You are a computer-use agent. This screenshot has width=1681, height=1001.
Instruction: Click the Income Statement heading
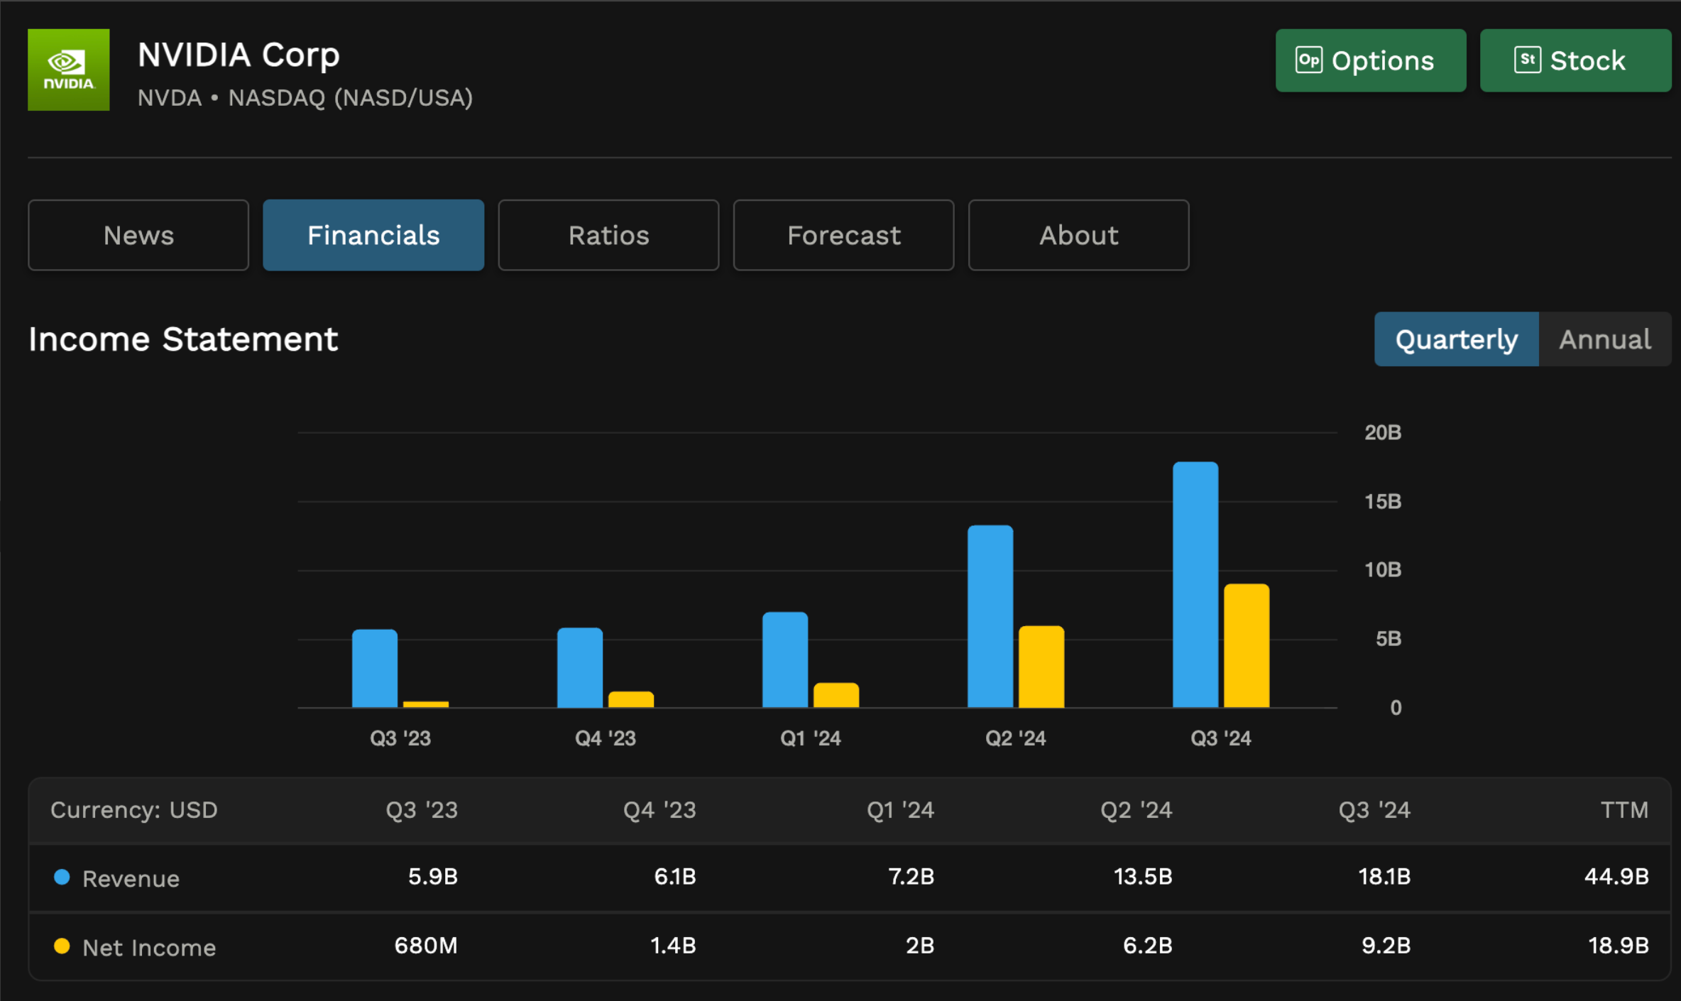pyautogui.click(x=183, y=339)
